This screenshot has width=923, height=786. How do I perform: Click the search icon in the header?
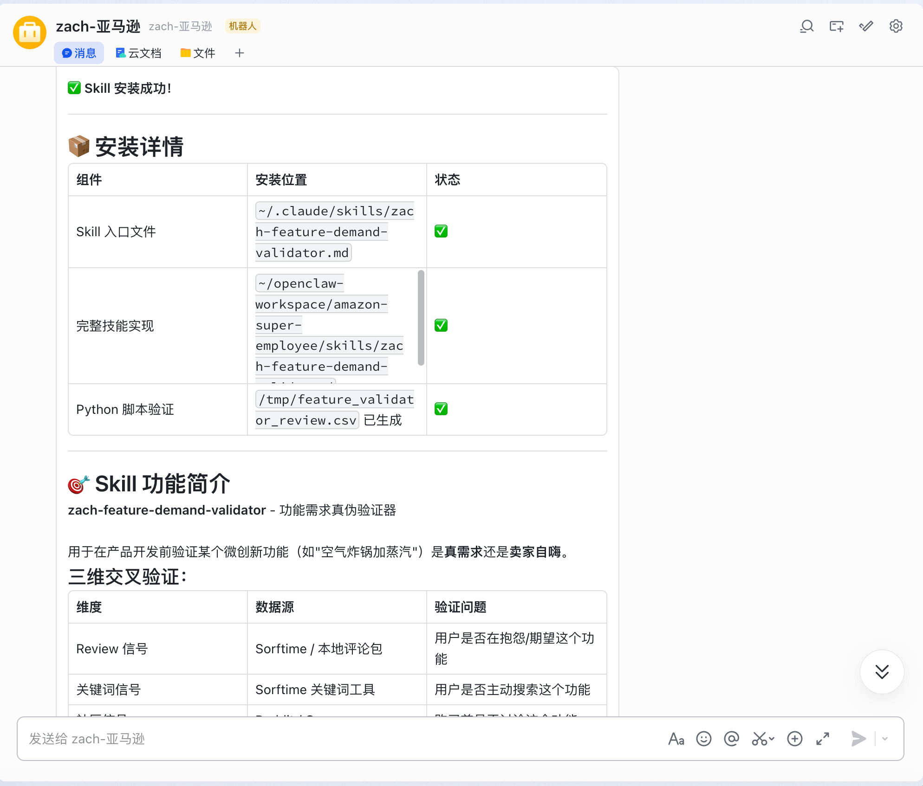[x=807, y=26]
